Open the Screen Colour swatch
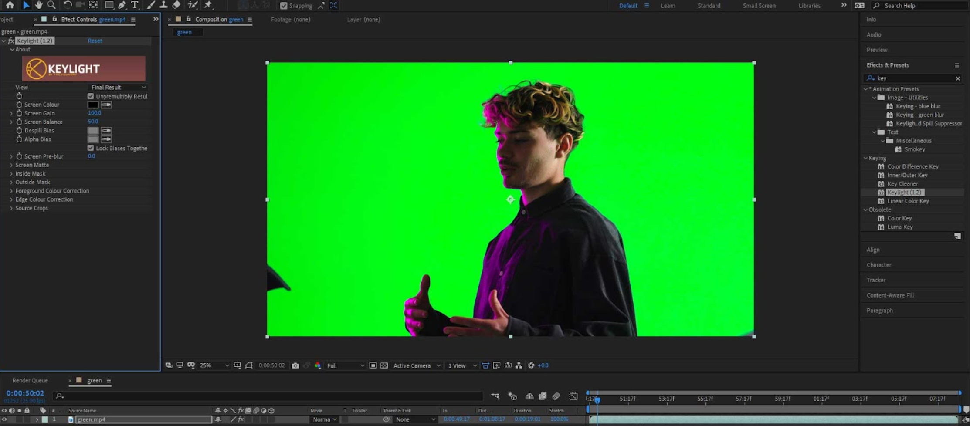Viewport: 970px width, 426px height. coord(93,105)
